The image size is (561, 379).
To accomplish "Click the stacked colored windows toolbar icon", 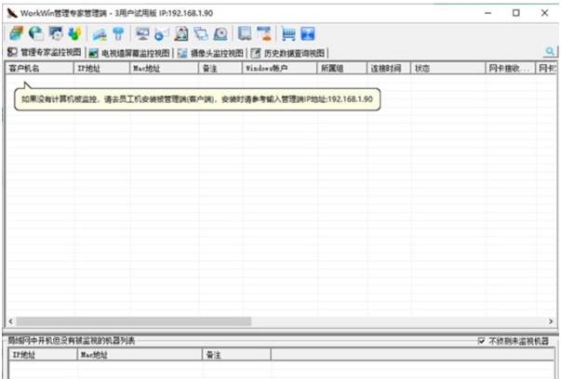I will tap(17, 33).
